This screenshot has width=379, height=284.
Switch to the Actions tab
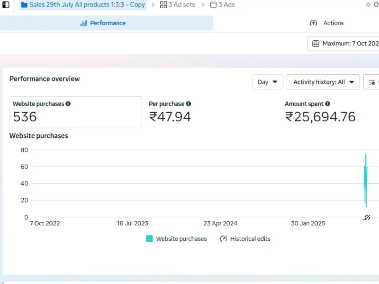pos(333,23)
